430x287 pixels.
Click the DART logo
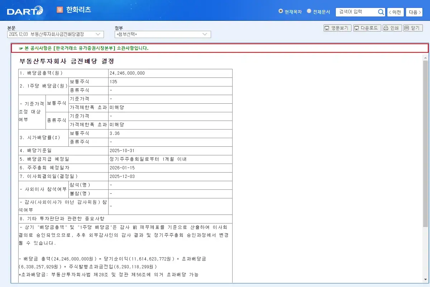click(x=25, y=10)
